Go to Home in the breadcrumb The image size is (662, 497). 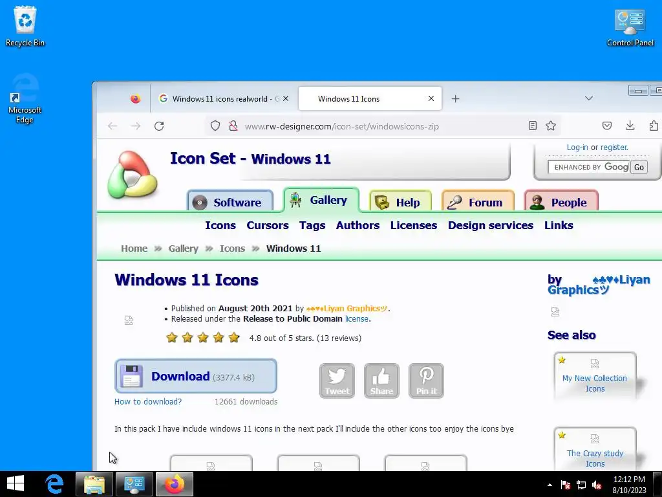[134, 248]
